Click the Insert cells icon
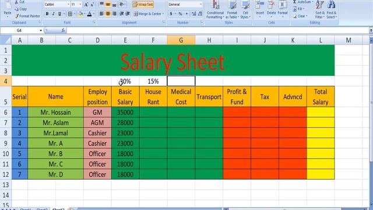This screenshot has width=373, height=210. 260,5
